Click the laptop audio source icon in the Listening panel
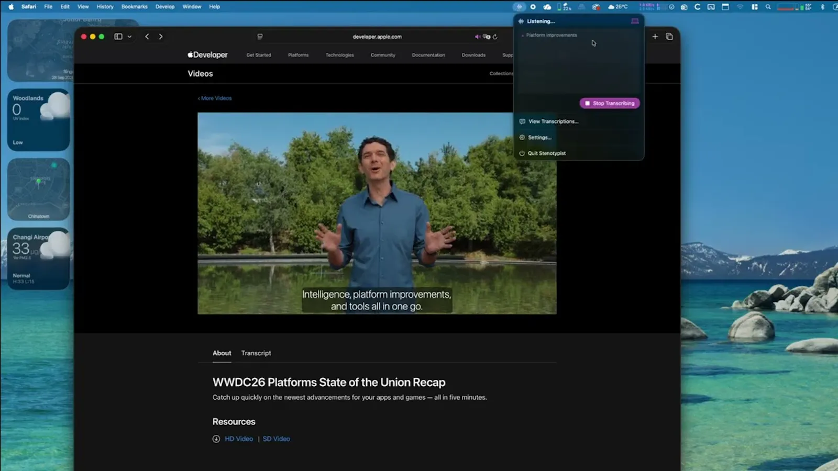The height and width of the screenshot is (471, 838). [x=635, y=21]
